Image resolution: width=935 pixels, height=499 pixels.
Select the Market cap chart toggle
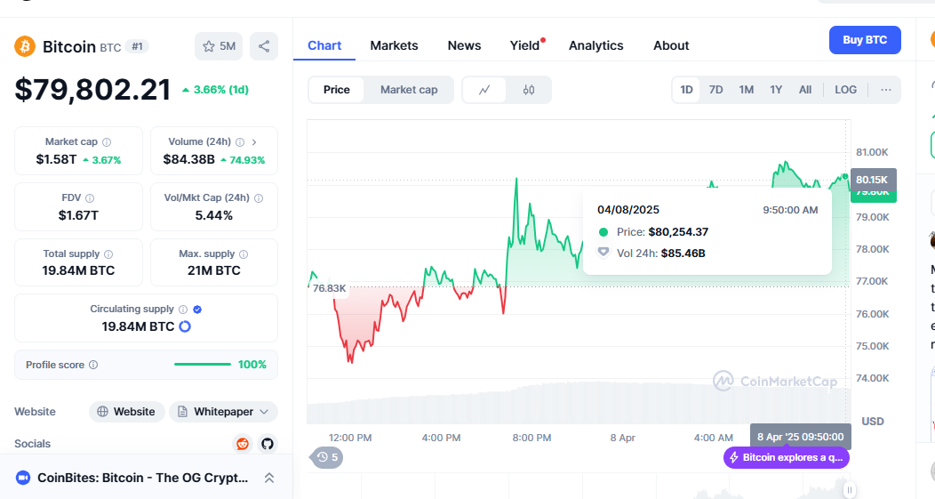409,90
